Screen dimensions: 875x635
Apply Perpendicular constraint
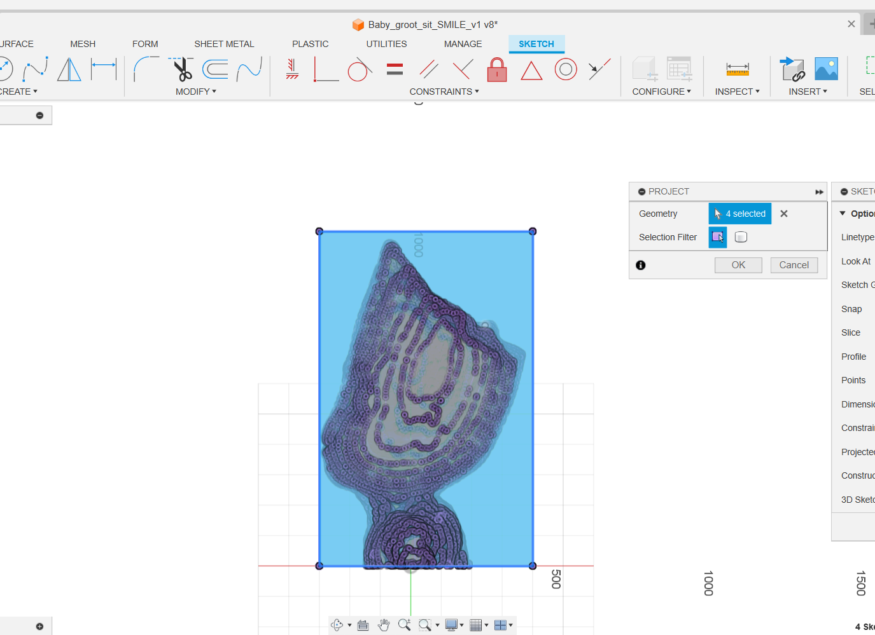463,69
